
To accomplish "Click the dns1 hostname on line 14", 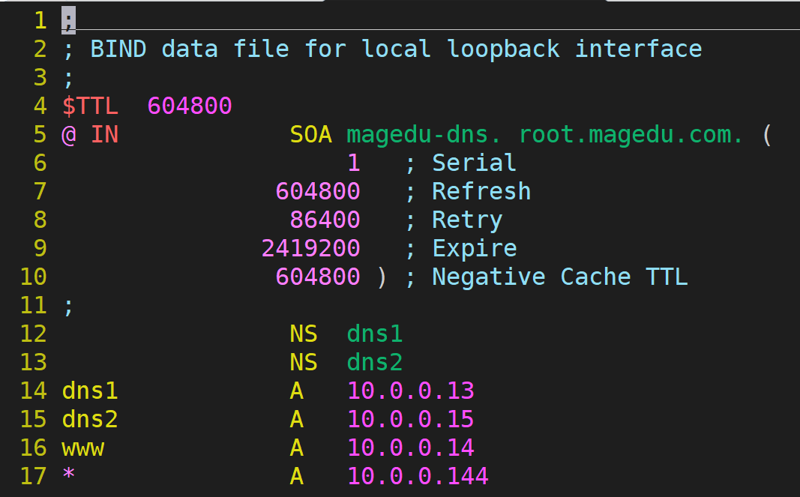I will (x=90, y=391).
